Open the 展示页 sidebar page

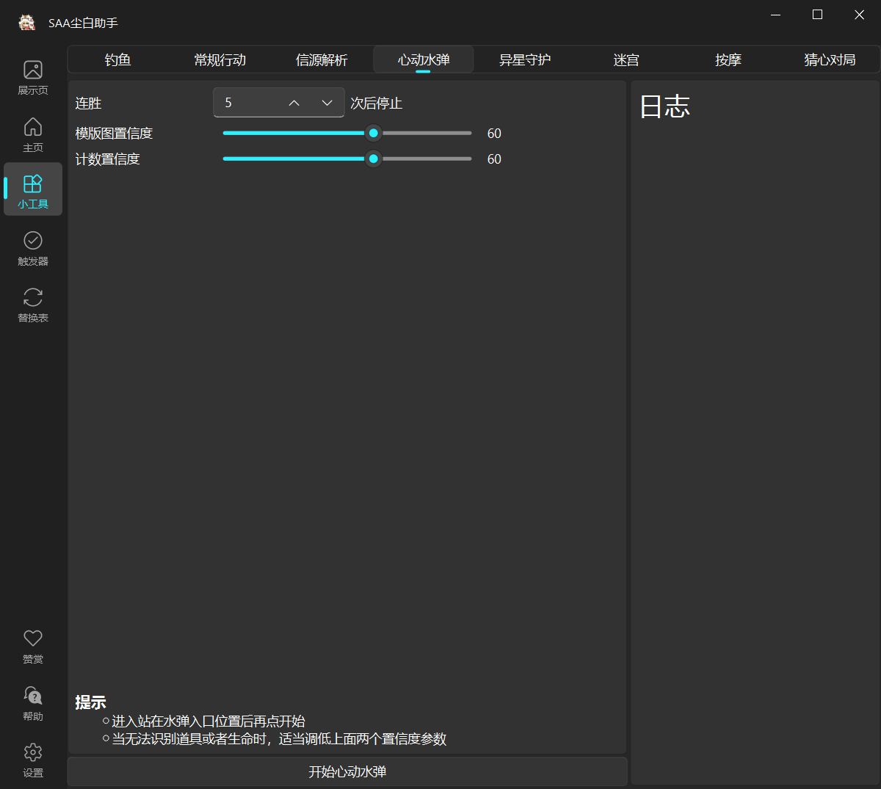pyautogui.click(x=33, y=78)
